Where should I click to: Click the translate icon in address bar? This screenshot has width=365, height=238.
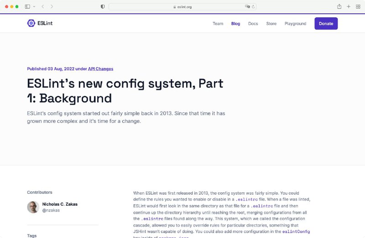pos(247,6)
